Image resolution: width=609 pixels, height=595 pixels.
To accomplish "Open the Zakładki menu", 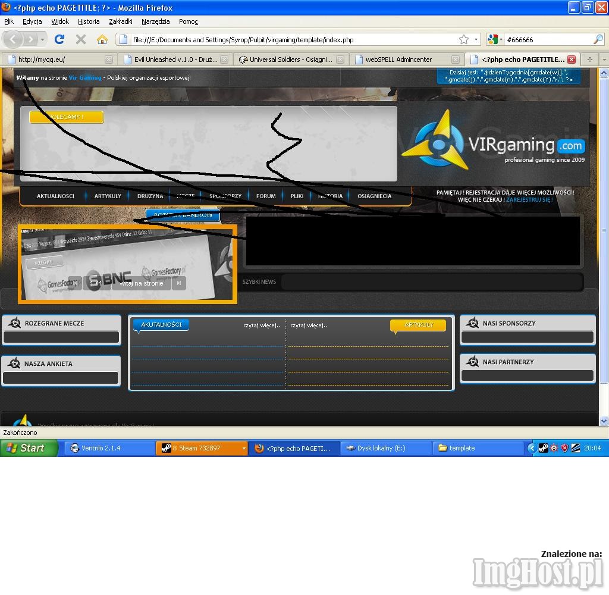I will (x=120, y=21).
